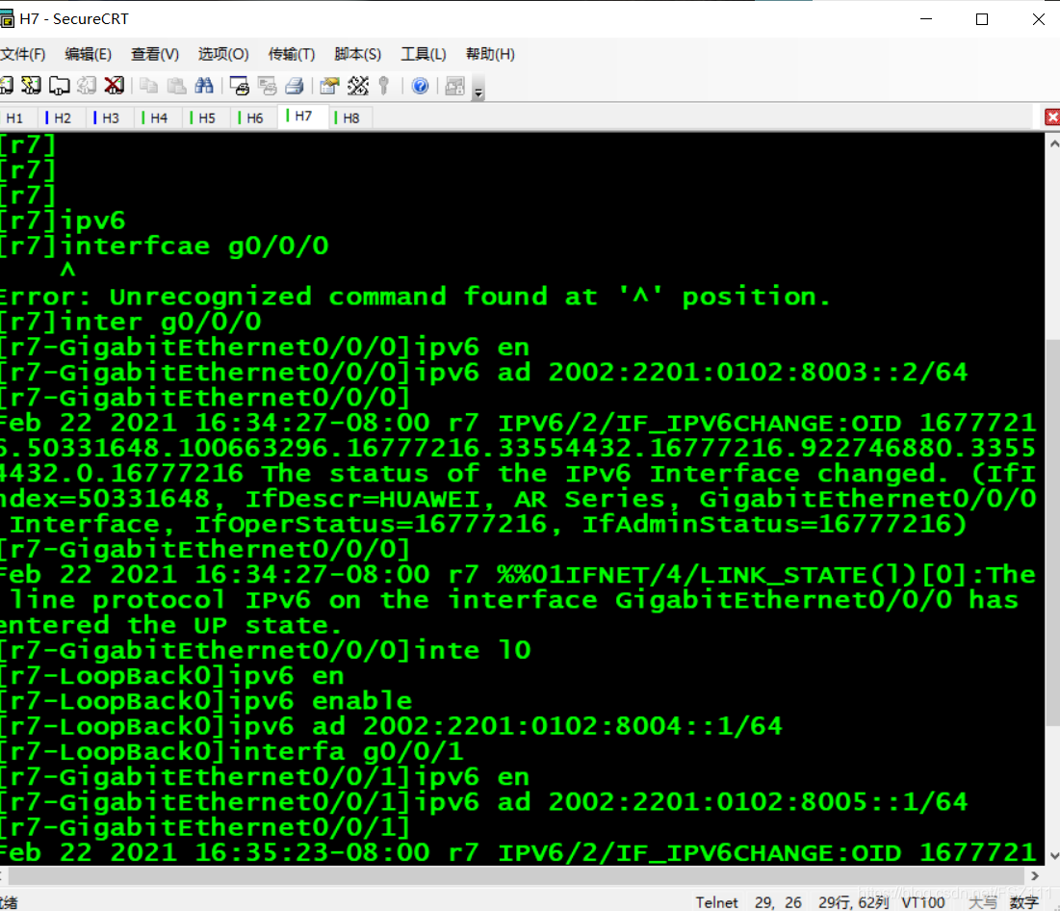Screen dimensions: 1060x911
Task: Click the Find binoculars icon
Action: pos(204,86)
